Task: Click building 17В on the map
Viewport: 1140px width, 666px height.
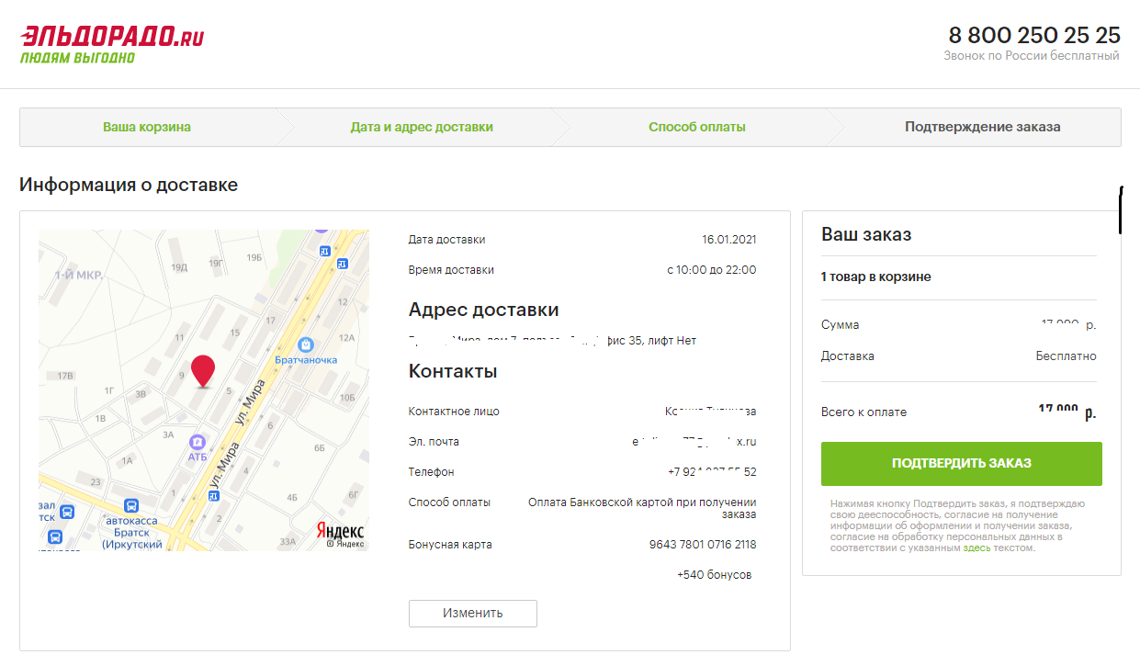Action: [x=64, y=377]
